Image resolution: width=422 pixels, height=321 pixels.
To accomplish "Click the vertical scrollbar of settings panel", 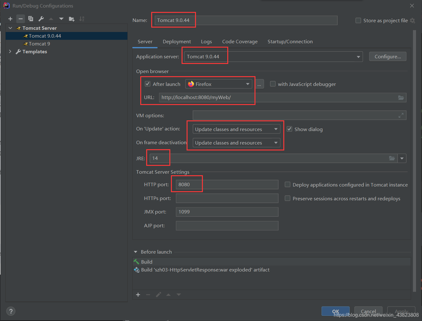I will point(414,161).
